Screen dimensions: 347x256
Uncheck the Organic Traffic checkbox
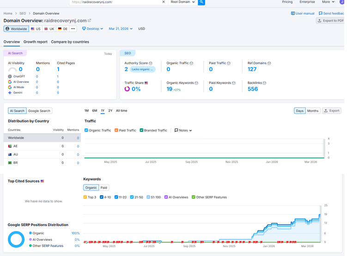[86, 131]
